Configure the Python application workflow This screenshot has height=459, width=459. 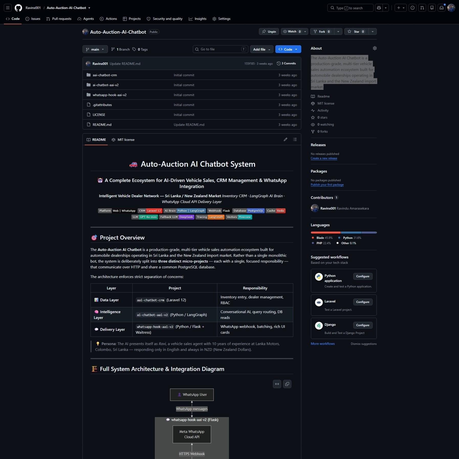[363, 276]
